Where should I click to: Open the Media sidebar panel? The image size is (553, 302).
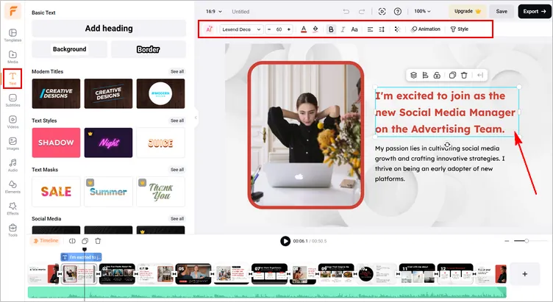tap(13, 57)
